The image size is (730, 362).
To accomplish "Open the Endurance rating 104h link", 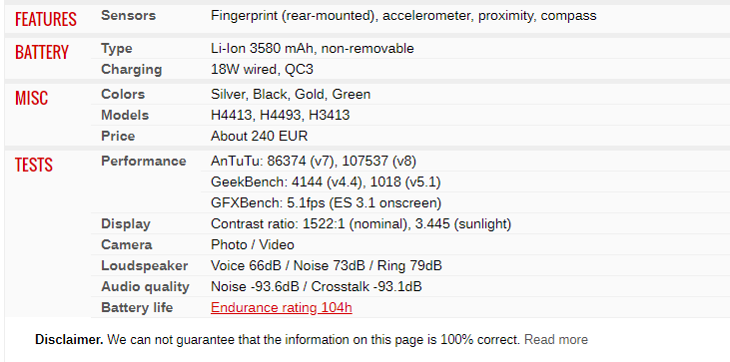I will (x=282, y=307).
